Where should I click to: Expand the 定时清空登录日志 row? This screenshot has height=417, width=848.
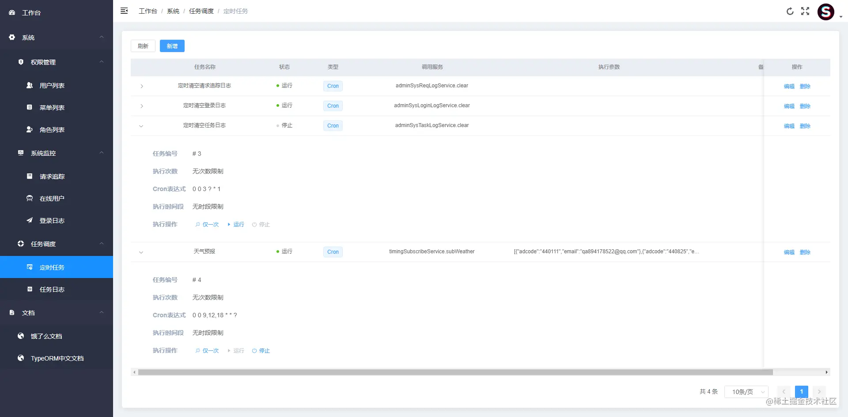tap(141, 106)
